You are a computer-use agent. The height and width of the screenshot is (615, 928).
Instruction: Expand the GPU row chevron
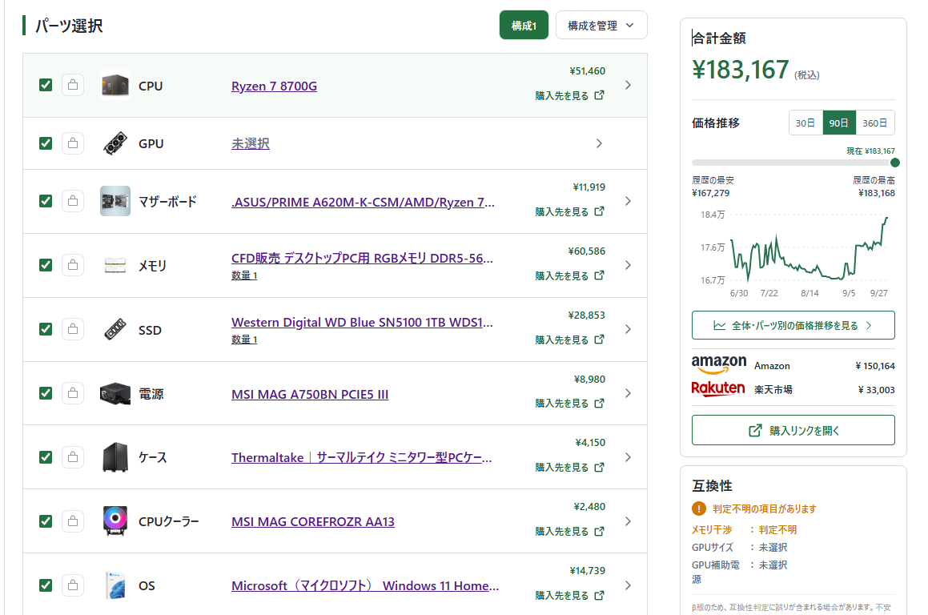(x=600, y=143)
